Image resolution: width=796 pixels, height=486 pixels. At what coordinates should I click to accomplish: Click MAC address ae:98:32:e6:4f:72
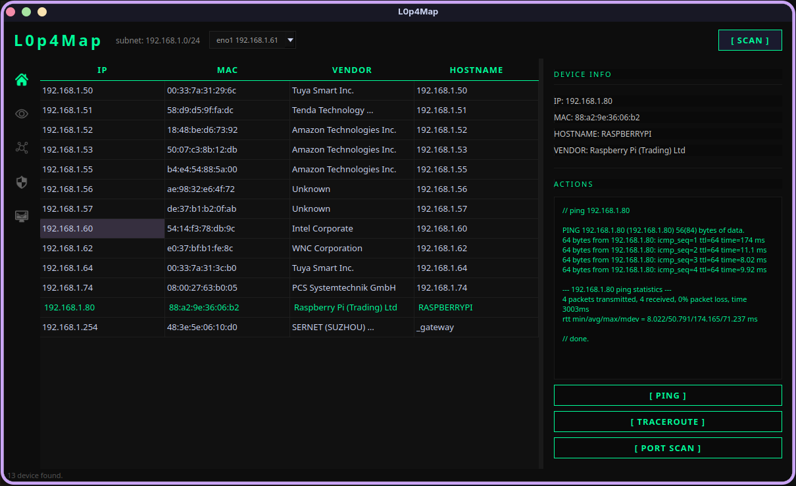point(227,189)
